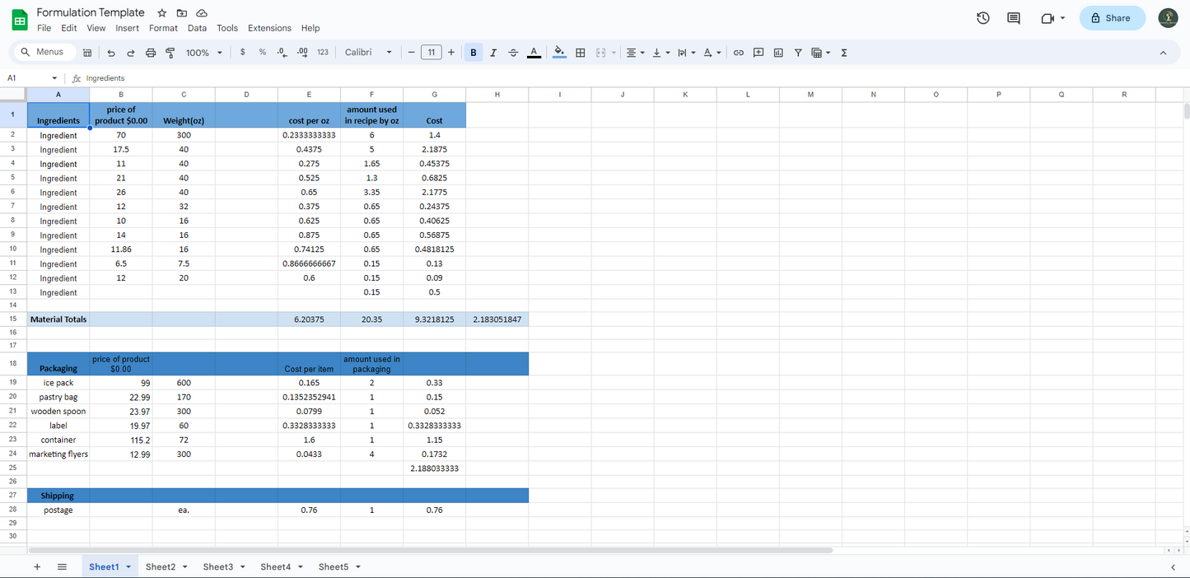
Task: Open the Data menu
Action: (x=197, y=28)
